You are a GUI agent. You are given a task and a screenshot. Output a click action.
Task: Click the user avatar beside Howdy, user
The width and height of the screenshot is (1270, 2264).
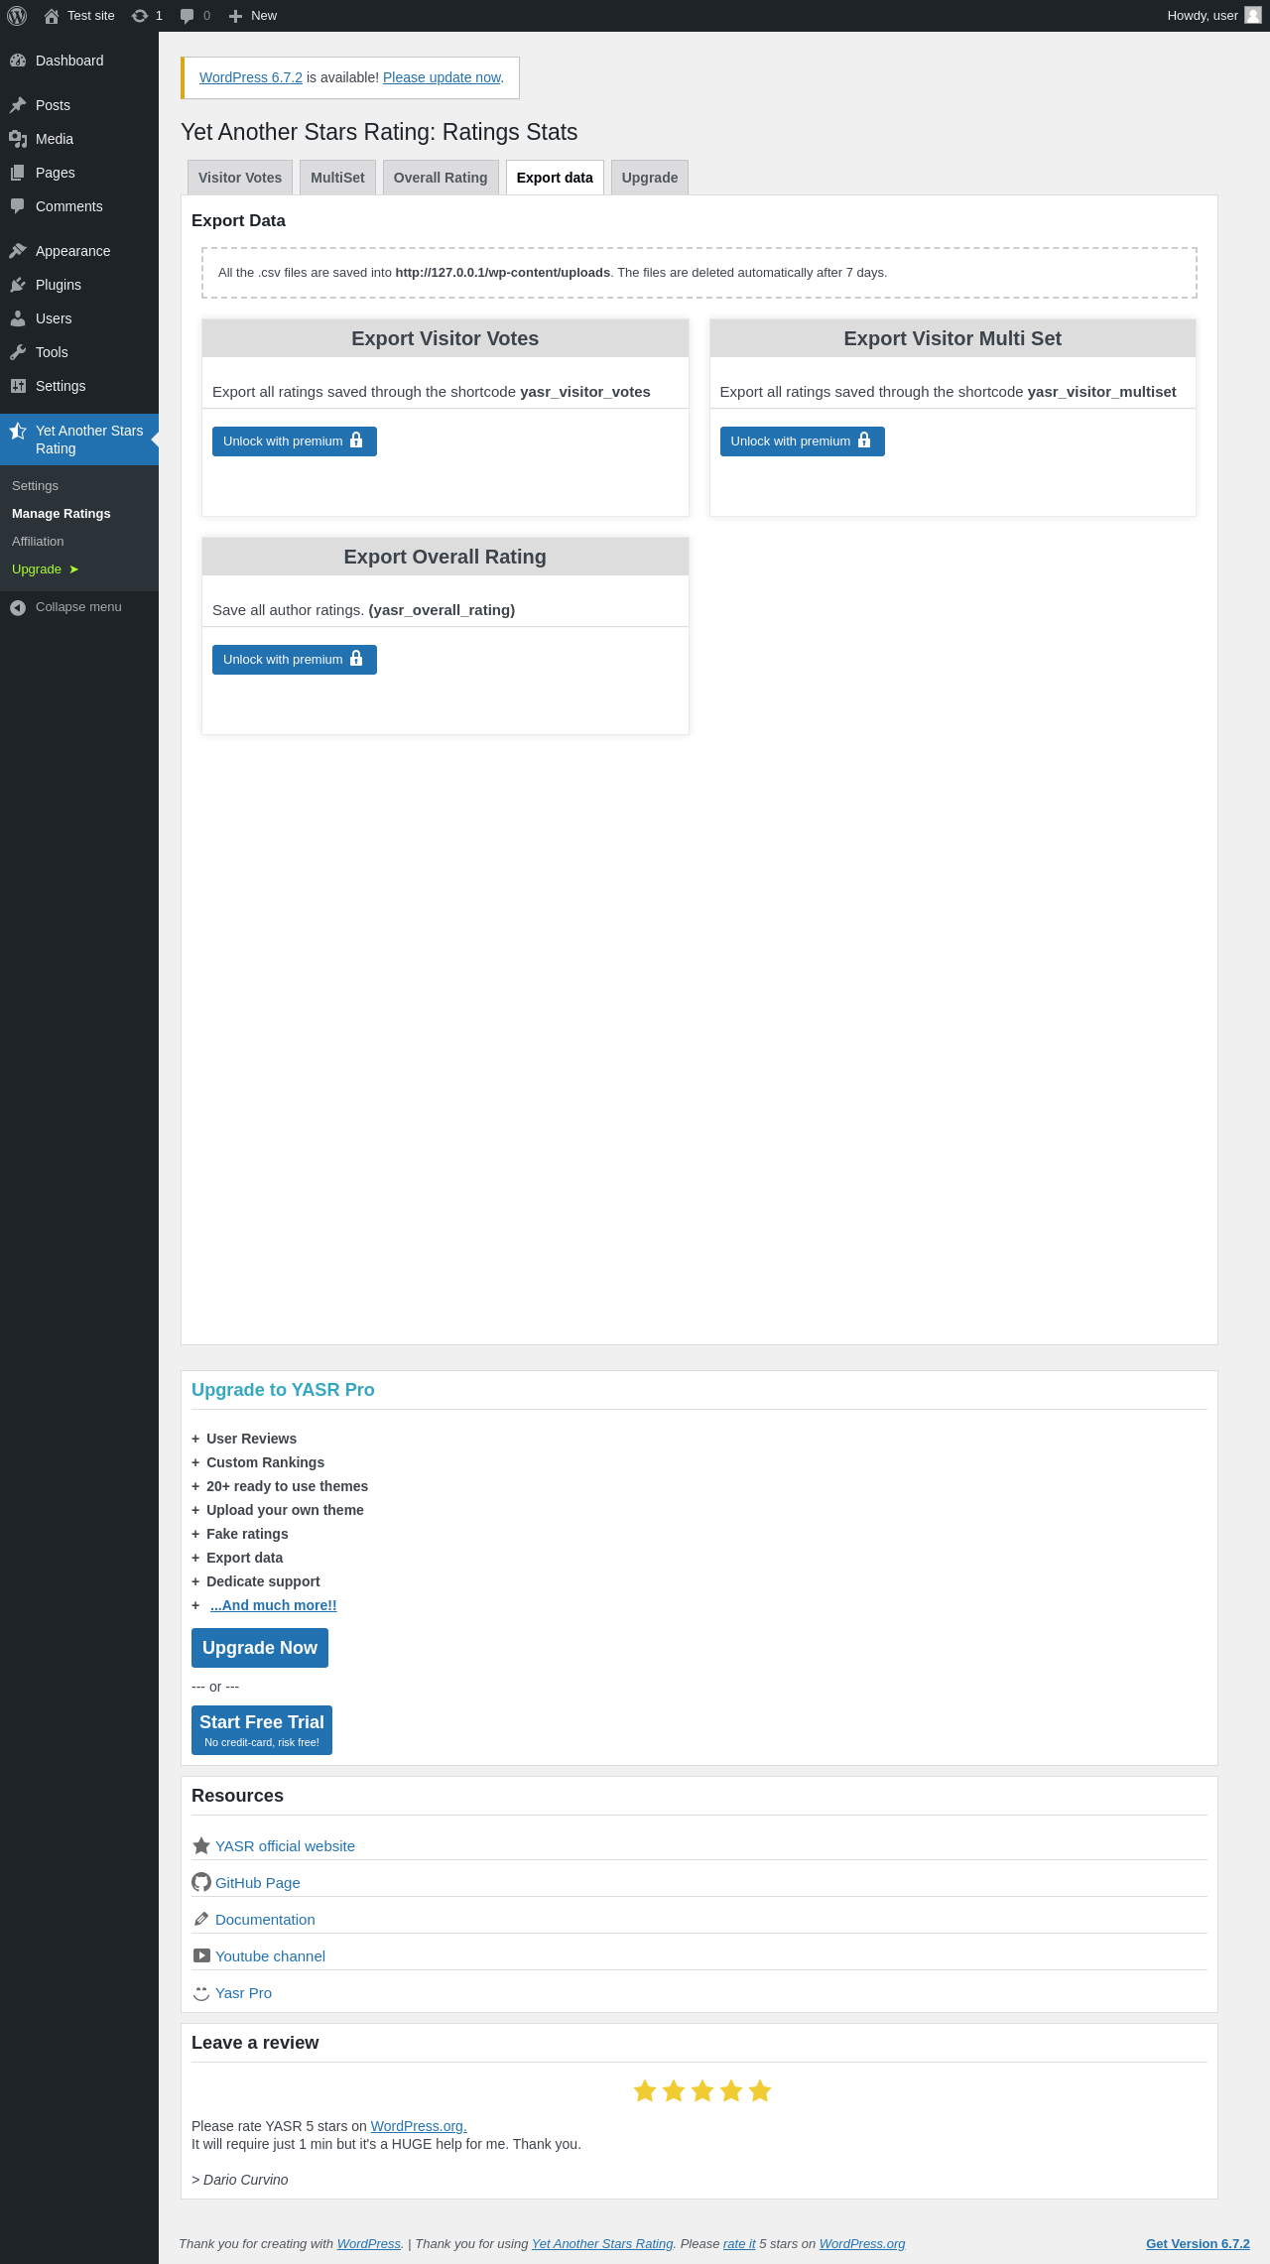pos(1253,16)
